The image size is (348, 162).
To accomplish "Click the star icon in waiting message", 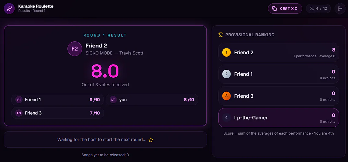I will (x=151, y=140).
